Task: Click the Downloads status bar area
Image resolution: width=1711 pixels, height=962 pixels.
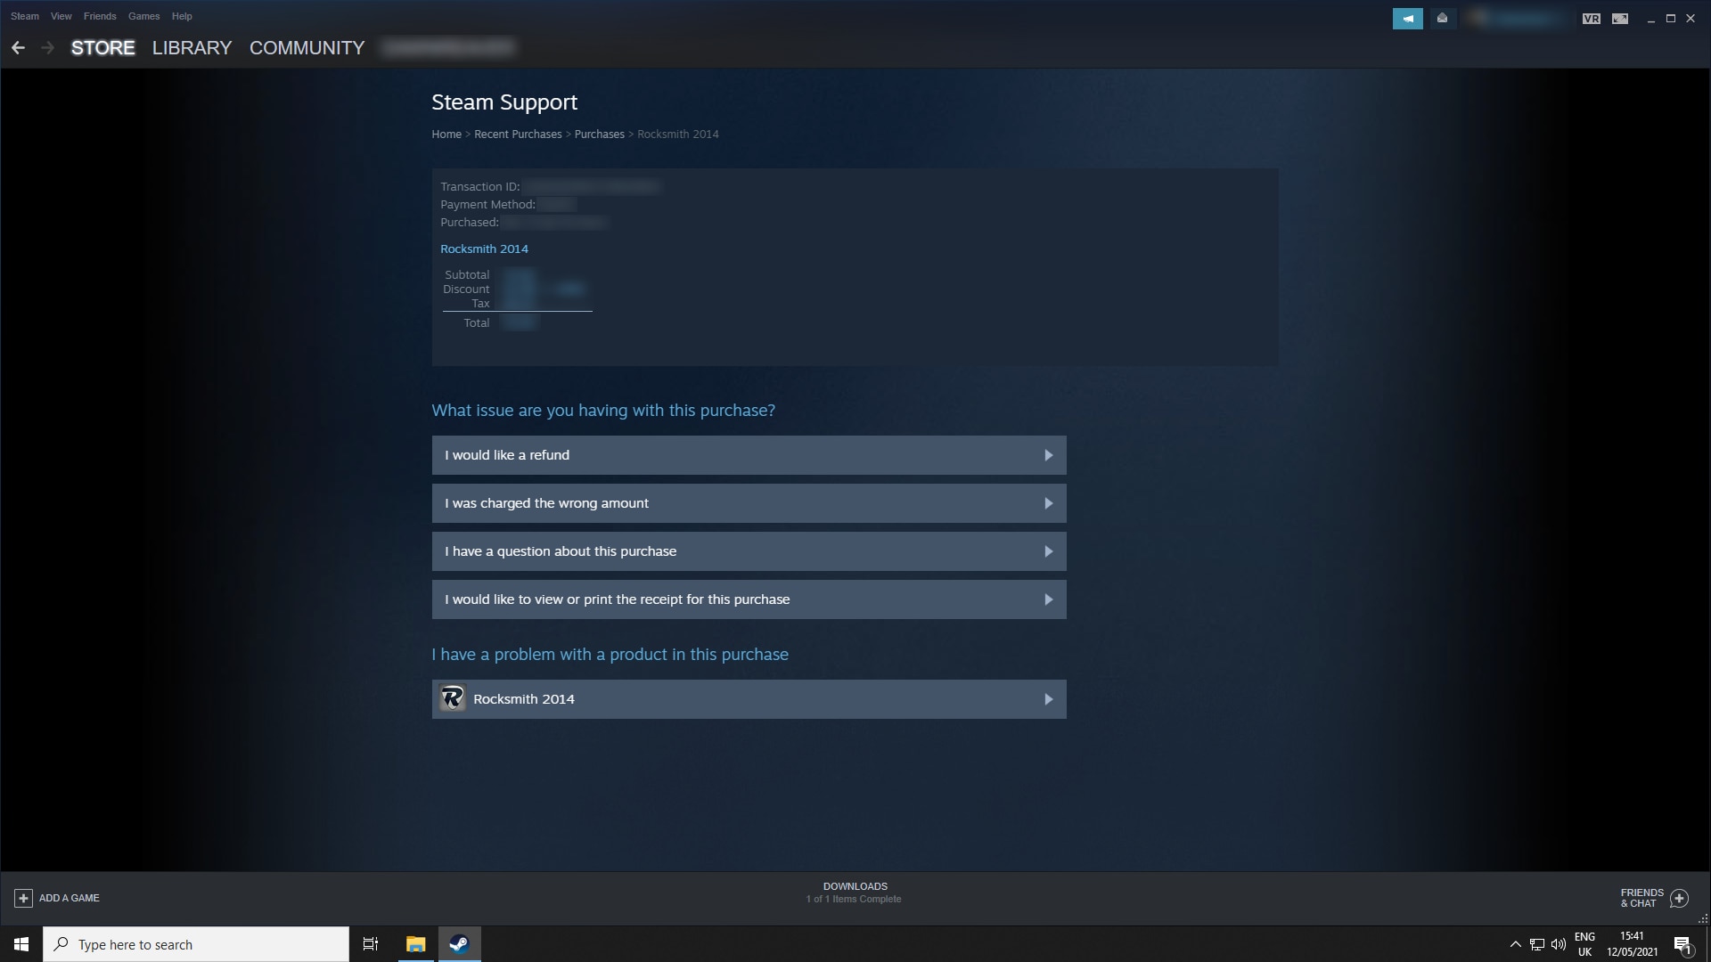Action: (855, 893)
